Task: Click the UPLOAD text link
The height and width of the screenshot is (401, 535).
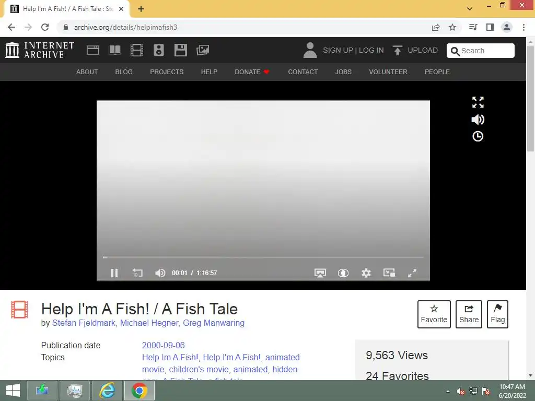Action: (423, 51)
